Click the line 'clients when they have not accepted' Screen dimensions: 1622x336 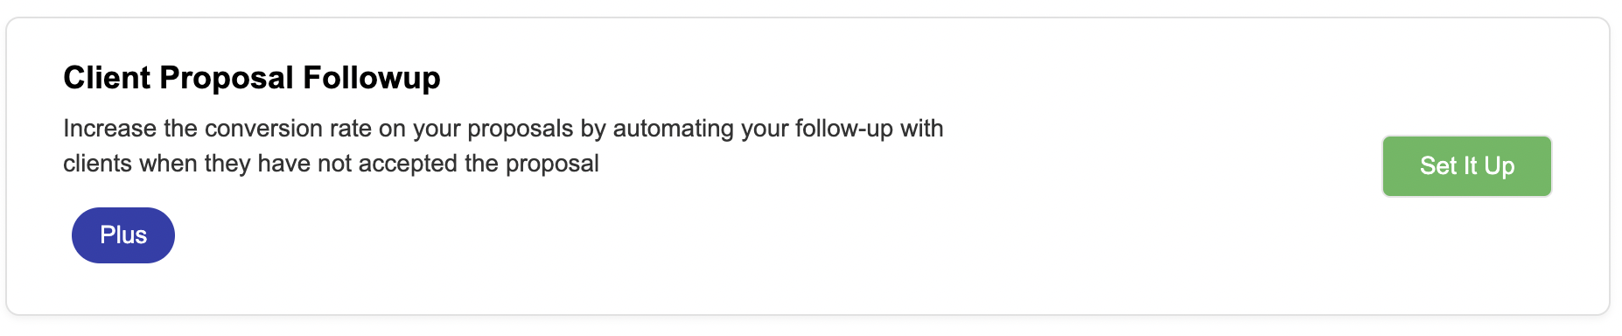pyautogui.click(x=331, y=164)
